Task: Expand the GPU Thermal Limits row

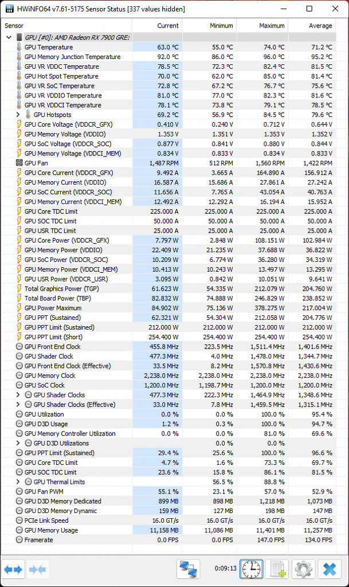Action: [x=18, y=482]
